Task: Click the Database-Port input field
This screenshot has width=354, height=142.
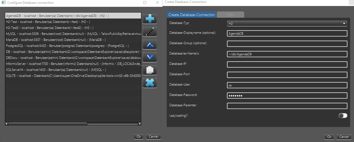Action: (287, 75)
